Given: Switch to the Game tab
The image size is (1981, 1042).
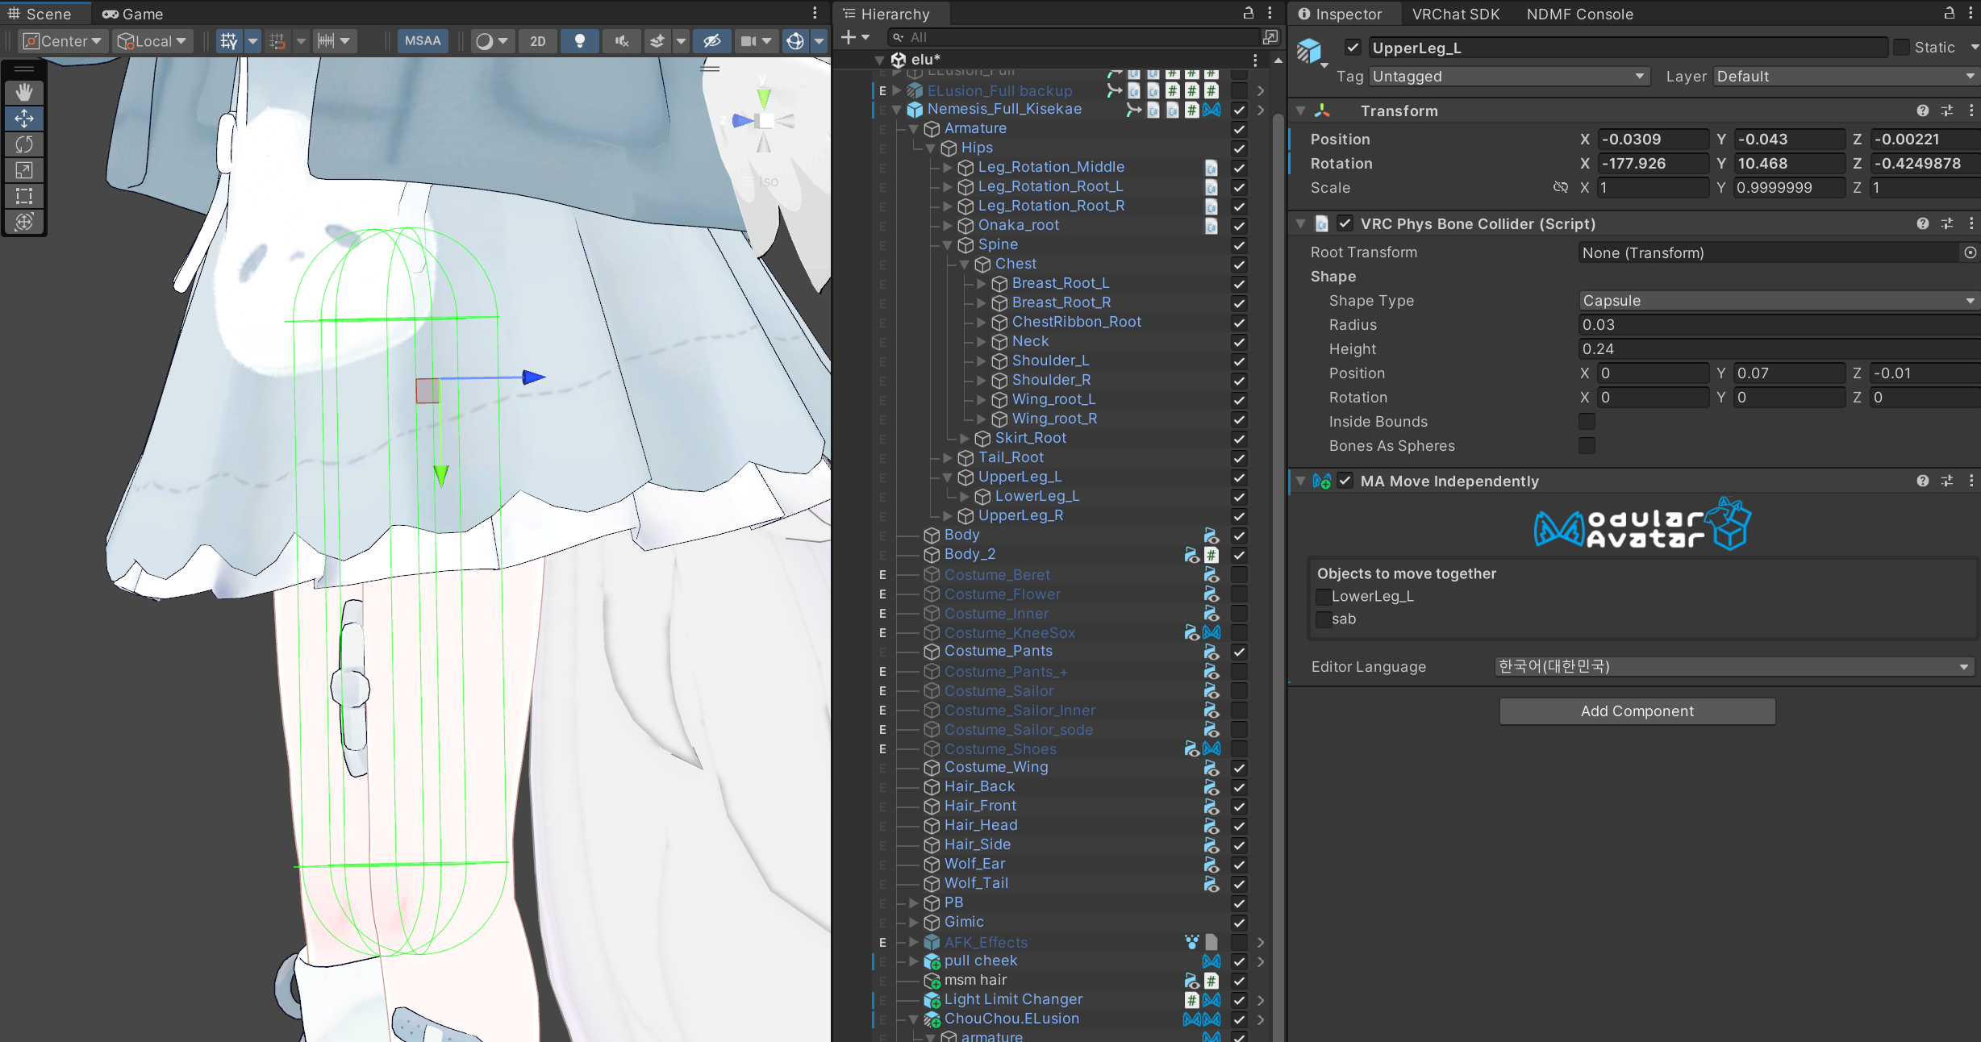Looking at the screenshot, I should point(133,14).
